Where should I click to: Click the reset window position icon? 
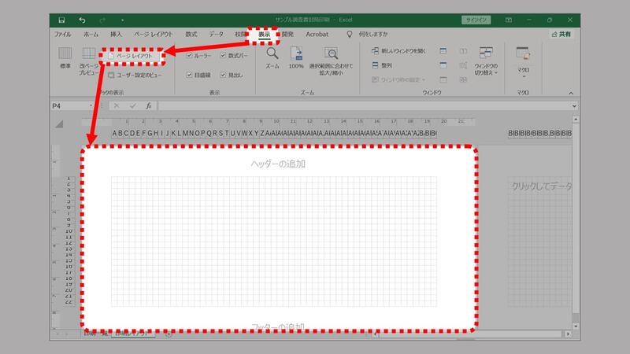pyautogui.click(x=463, y=79)
